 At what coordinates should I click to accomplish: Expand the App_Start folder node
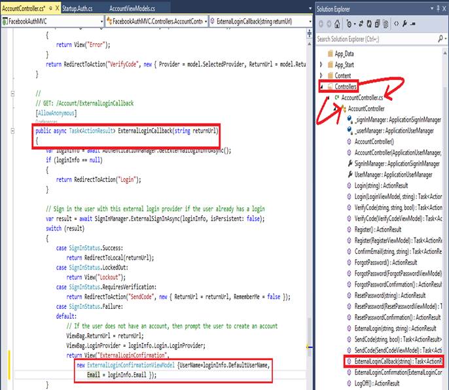tap(321, 65)
